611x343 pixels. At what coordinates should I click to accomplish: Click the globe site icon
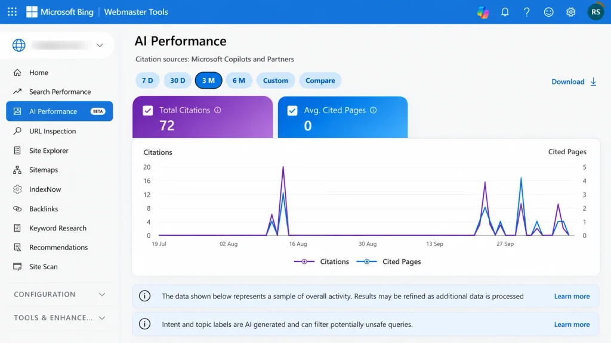point(18,45)
